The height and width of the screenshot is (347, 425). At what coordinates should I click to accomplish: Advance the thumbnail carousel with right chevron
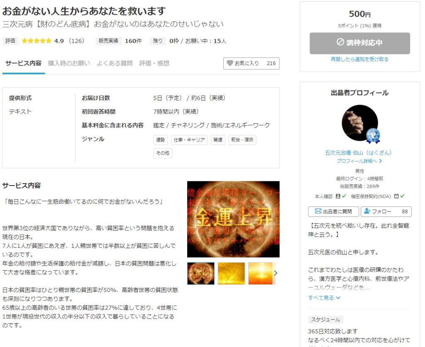[x=276, y=273]
